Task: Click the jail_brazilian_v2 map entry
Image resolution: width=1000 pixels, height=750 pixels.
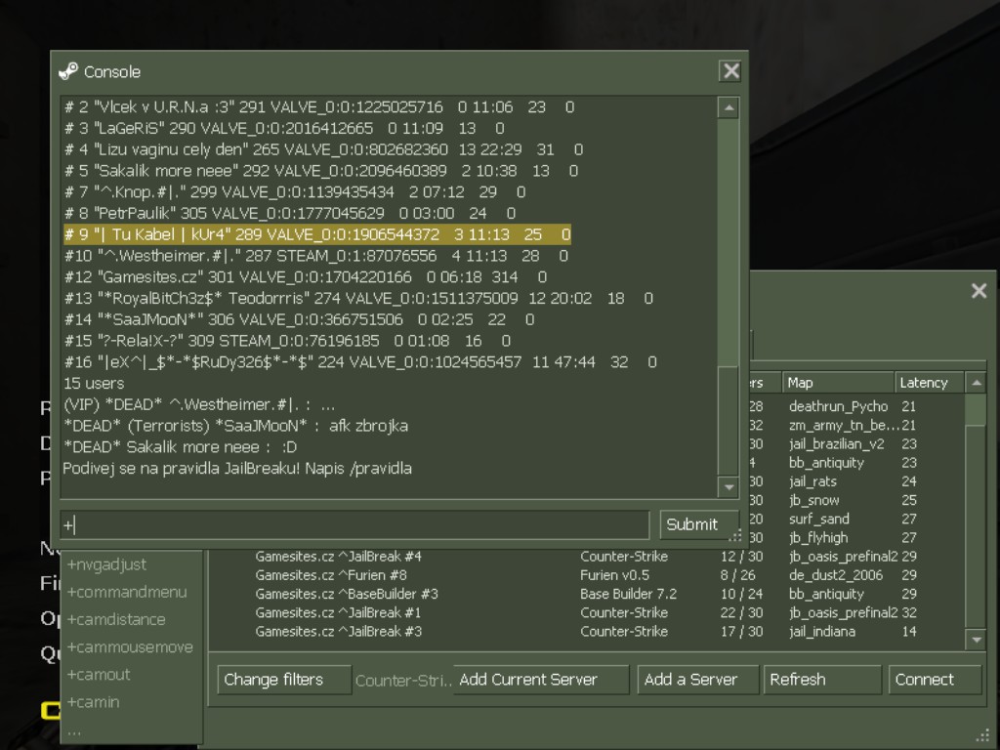Action: [x=836, y=444]
